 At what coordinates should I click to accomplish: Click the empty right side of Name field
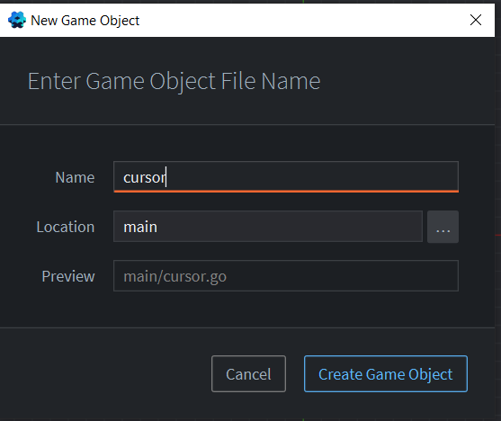tap(319, 177)
